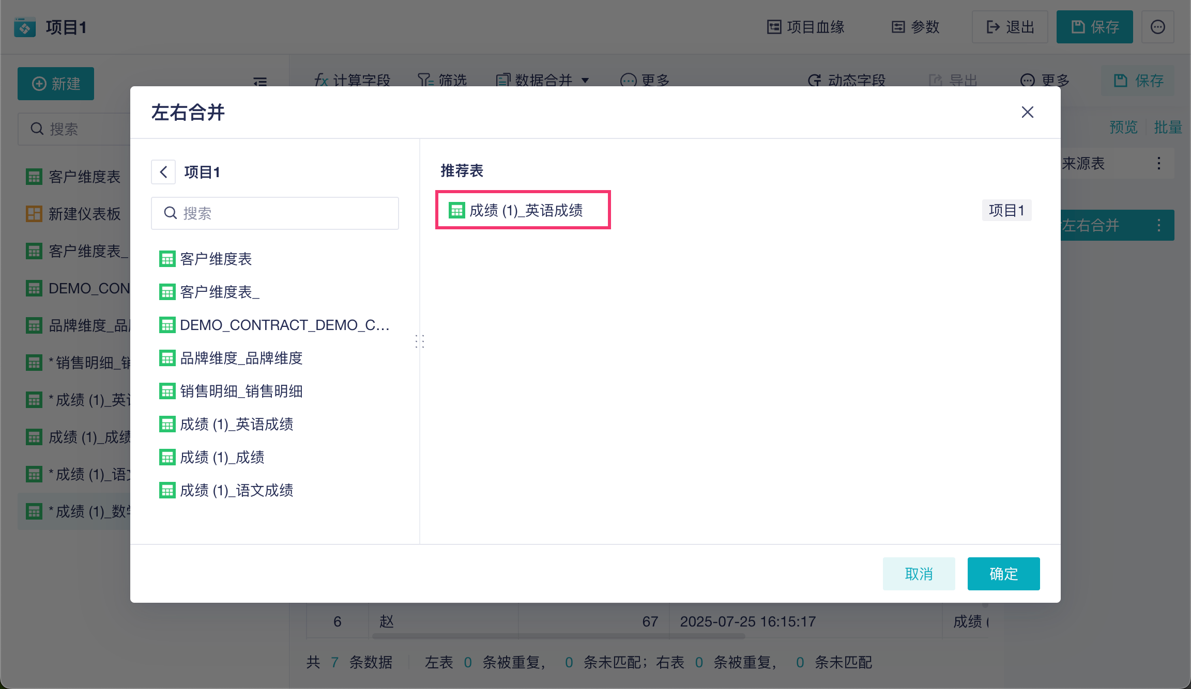Viewport: 1191px width, 689px height.
Task: Open the 左右合并 step three-dot menu
Action: [x=1158, y=225]
